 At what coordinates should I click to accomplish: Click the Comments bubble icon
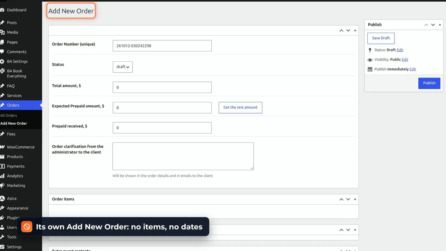click(2, 52)
